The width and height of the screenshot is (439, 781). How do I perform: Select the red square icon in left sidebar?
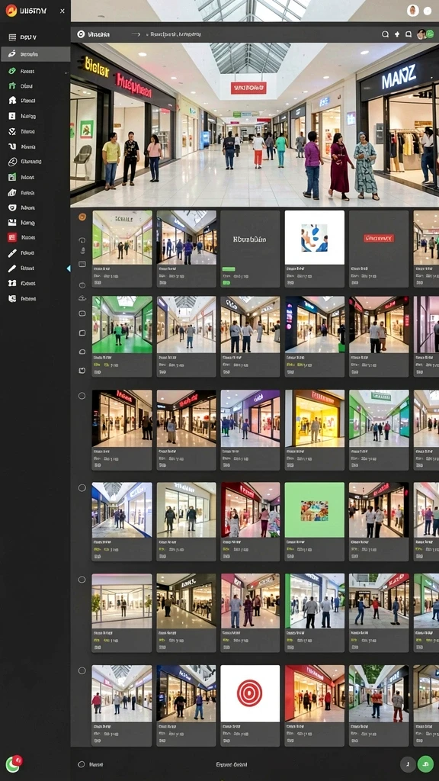coord(12,237)
